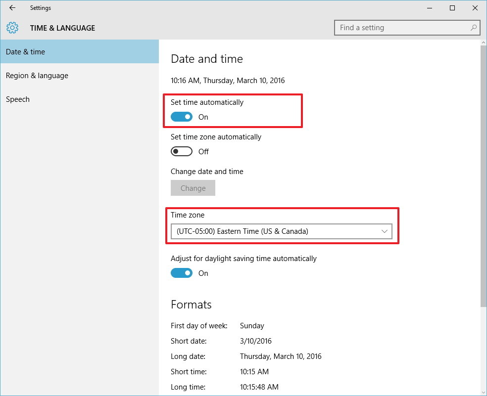Open the Time zone dropdown
487x396 pixels.
pyautogui.click(x=281, y=231)
